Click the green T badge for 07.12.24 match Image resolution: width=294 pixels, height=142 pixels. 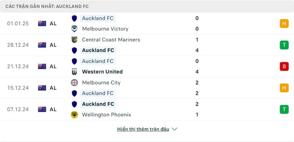[284, 109]
